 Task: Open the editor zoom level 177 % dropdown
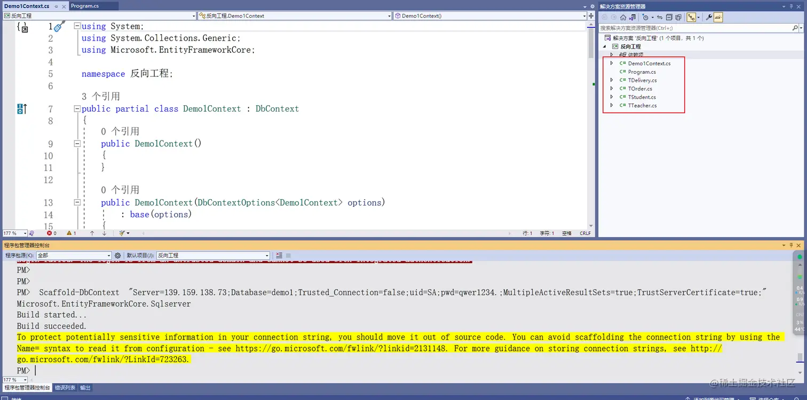click(14, 233)
